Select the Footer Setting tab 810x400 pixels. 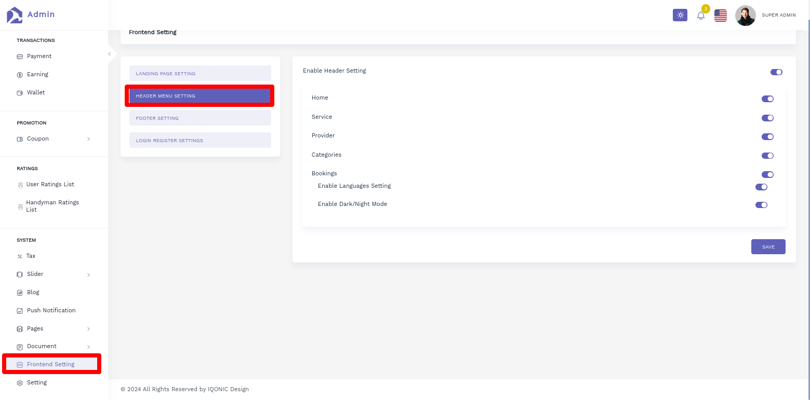[x=200, y=118]
